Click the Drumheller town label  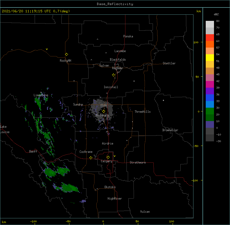click(170, 130)
